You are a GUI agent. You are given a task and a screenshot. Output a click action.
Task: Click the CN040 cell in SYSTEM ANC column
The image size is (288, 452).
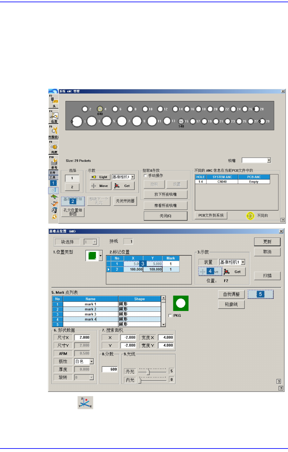tap(222, 182)
